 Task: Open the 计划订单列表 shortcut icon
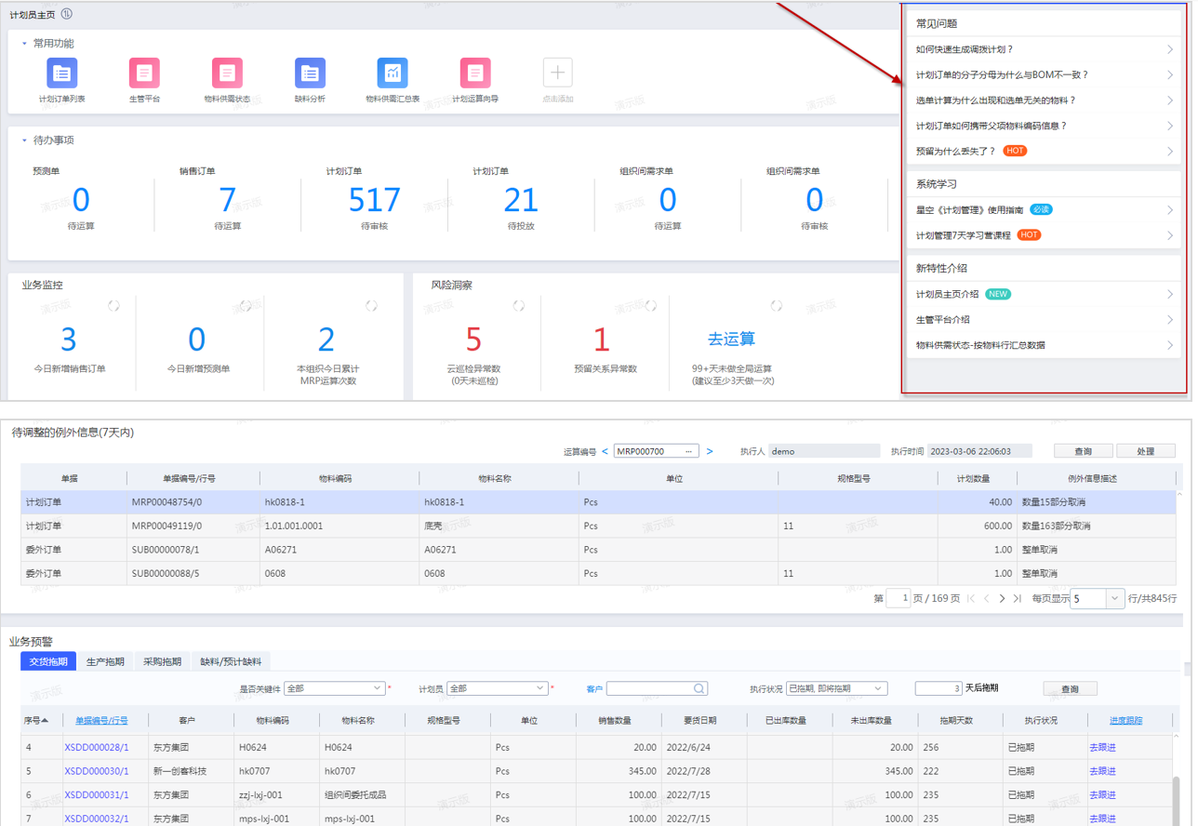point(62,73)
